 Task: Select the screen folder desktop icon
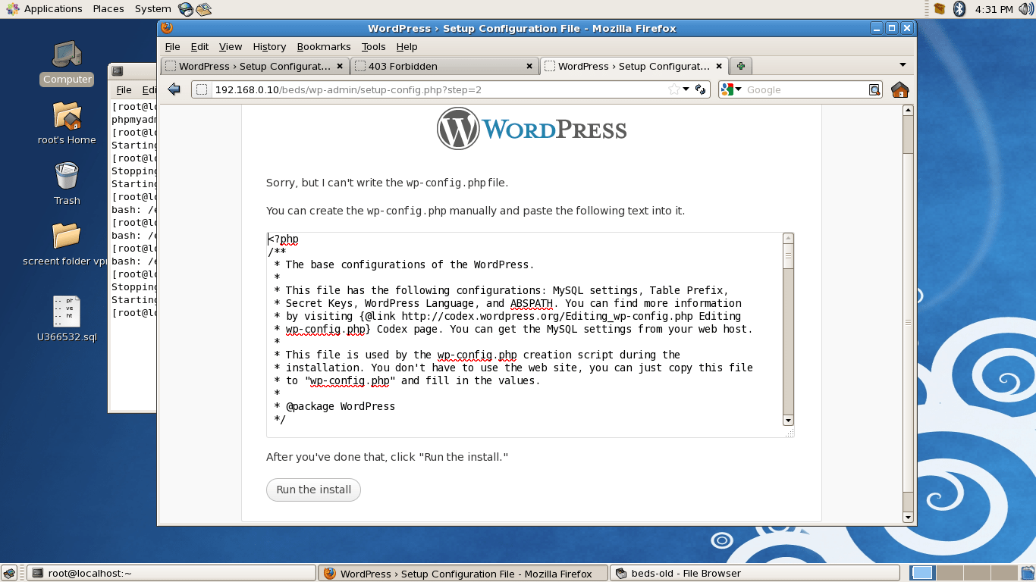(67, 245)
